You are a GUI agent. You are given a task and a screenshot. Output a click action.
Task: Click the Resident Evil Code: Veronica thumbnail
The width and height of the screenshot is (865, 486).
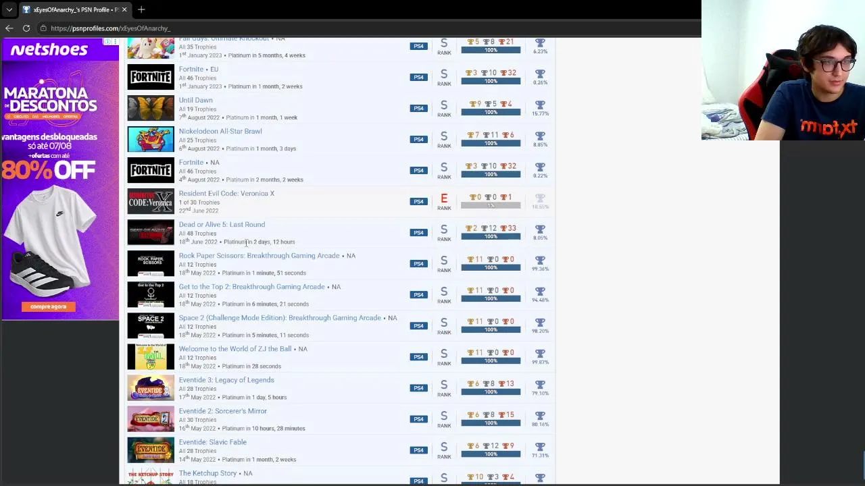coord(151,202)
